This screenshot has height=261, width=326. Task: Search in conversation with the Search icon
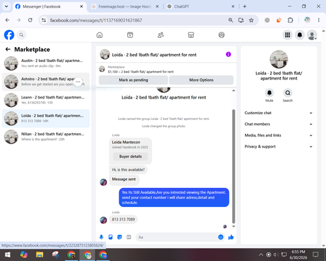click(x=288, y=93)
